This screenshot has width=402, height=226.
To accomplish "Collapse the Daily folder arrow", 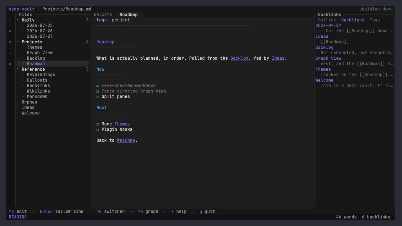I will 18,20.
